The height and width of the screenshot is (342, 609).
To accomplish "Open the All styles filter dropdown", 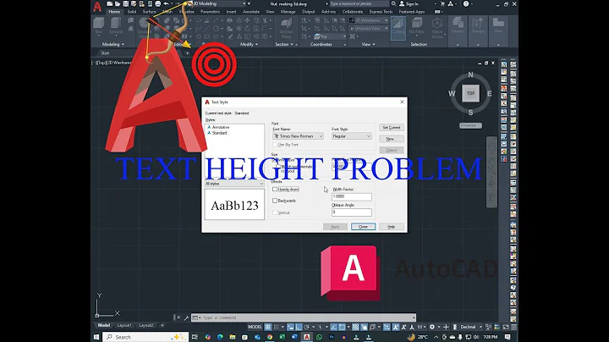I will [234, 184].
